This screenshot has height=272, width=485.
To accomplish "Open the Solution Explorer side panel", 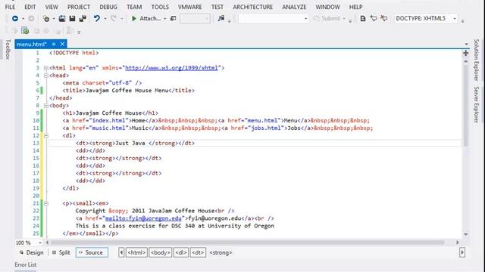I will [x=477, y=60].
